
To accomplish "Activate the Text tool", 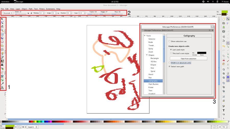I will click(2, 65).
